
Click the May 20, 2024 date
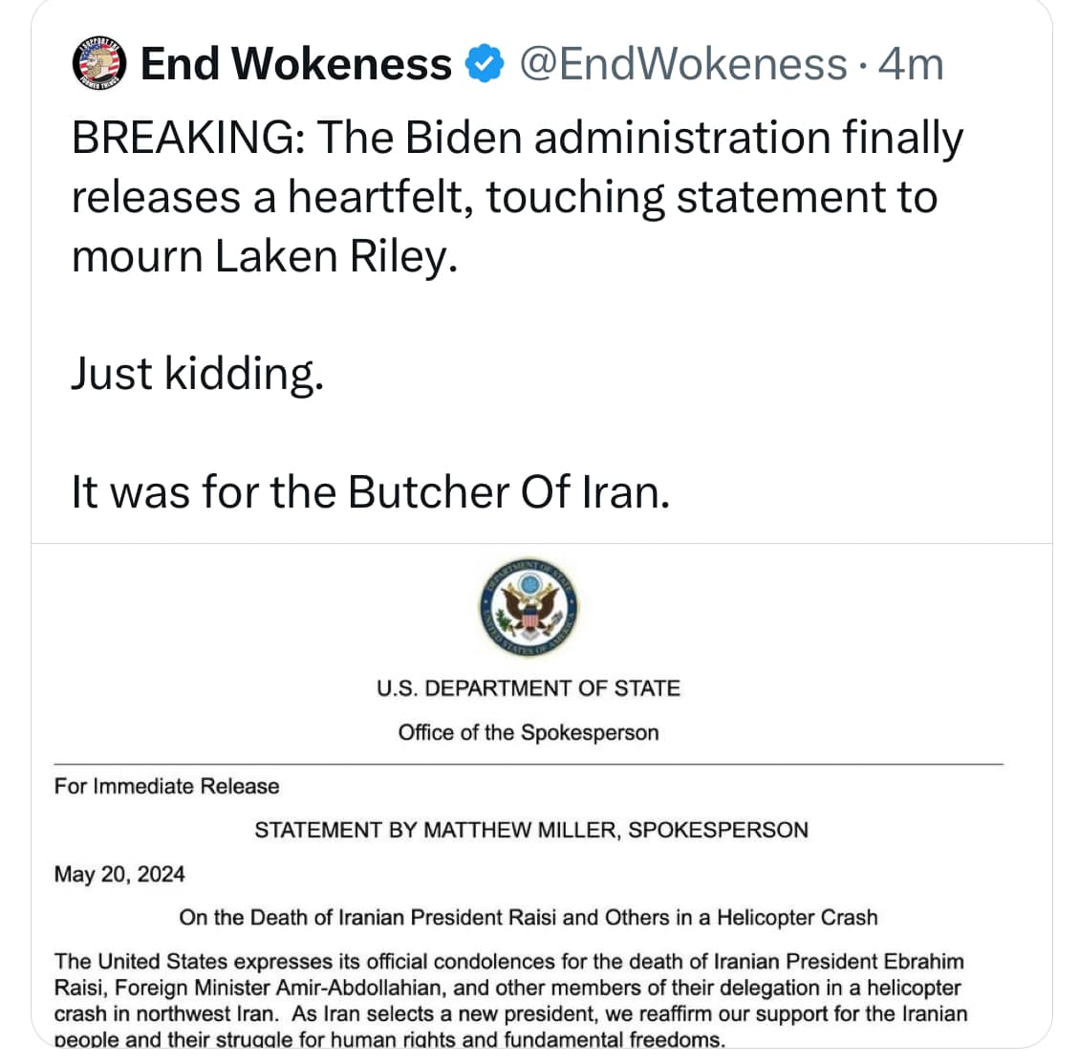click(119, 874)
